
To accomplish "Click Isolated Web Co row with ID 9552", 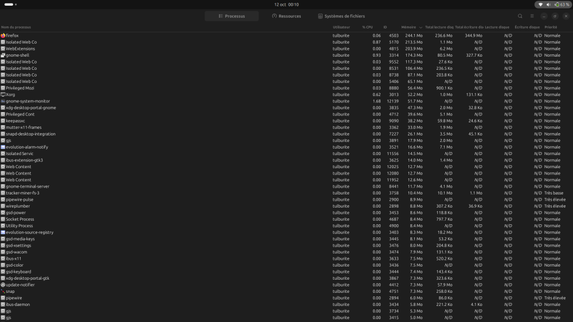I will point(286,62).
